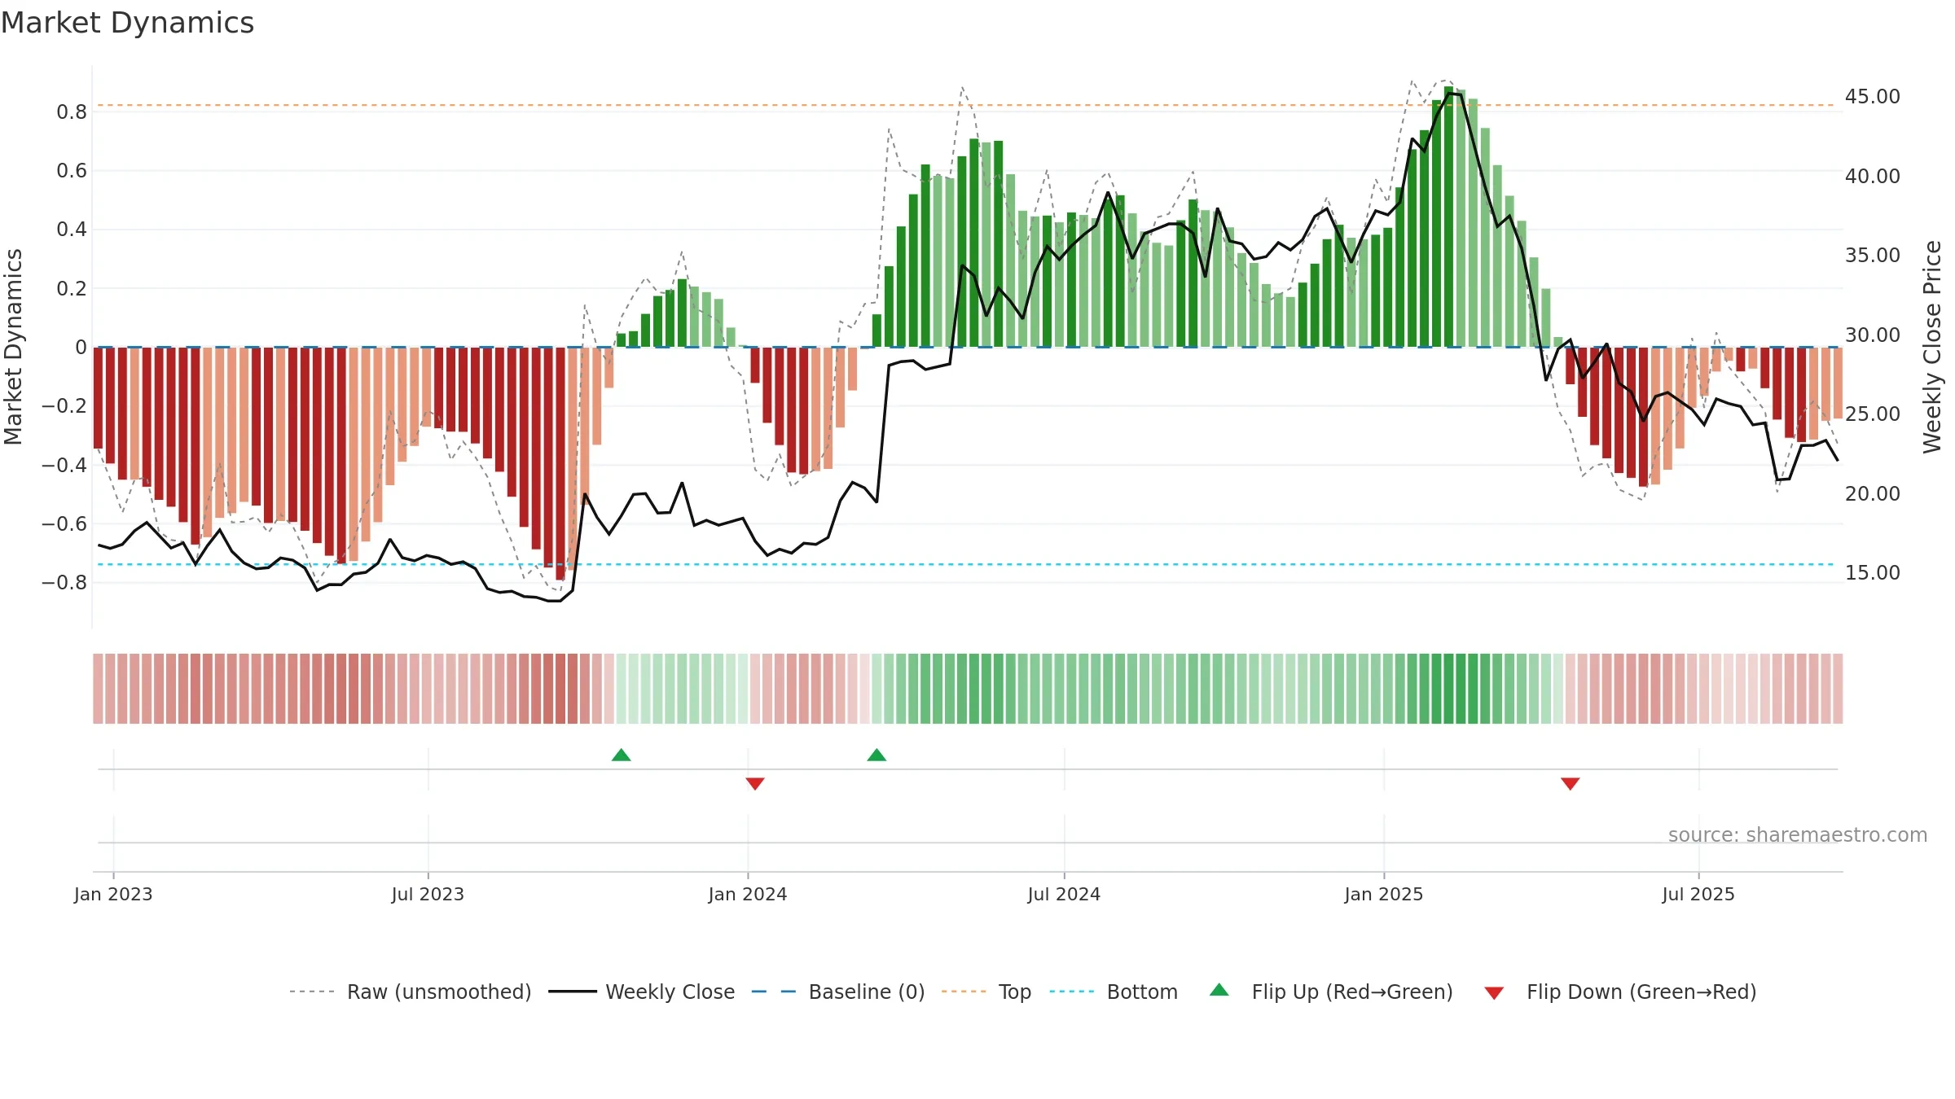Image resolution: width=1955 pixels, height=1099 pixels.
Task: Toggle the Bottom legend entry
Action: click(x=1114, y=992)
